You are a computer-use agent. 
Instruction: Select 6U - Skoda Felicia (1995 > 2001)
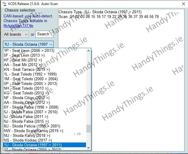[x=44, y=126]
